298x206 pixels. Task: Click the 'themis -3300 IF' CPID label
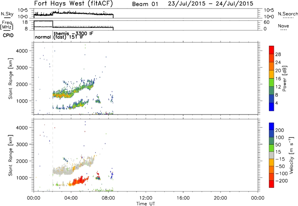pos(73,34)
